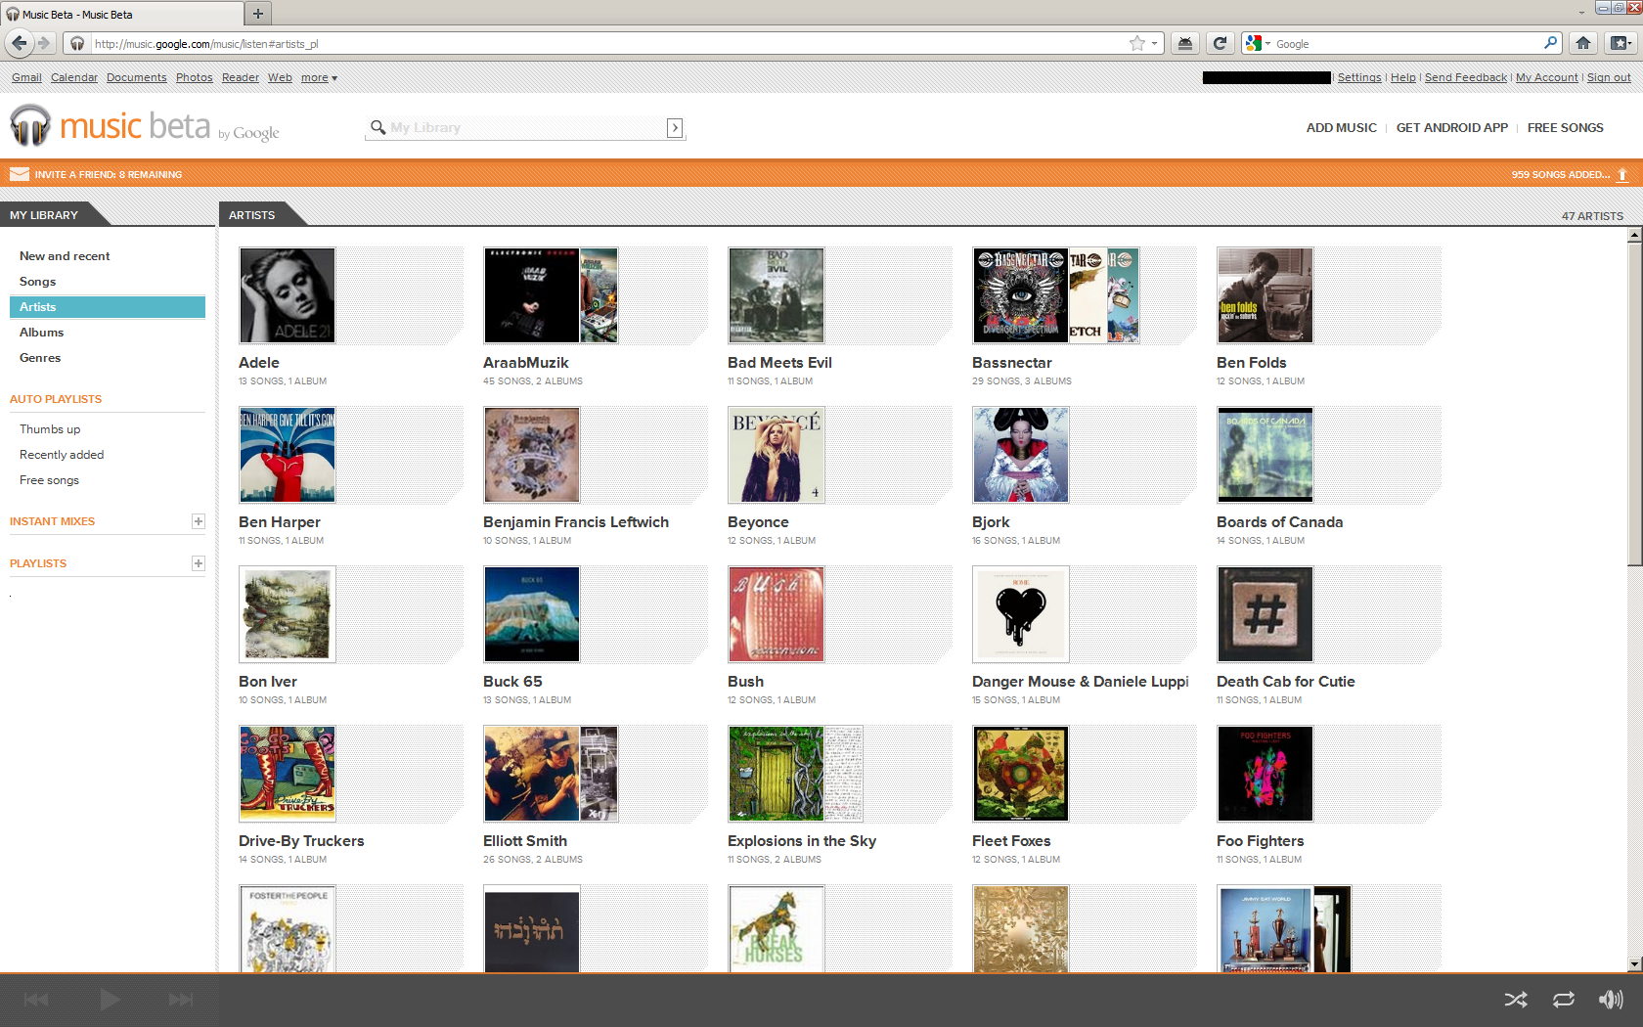
Task: Toggle shuffle playback
Action: pyautogui.click(x=1515, y=1000)
